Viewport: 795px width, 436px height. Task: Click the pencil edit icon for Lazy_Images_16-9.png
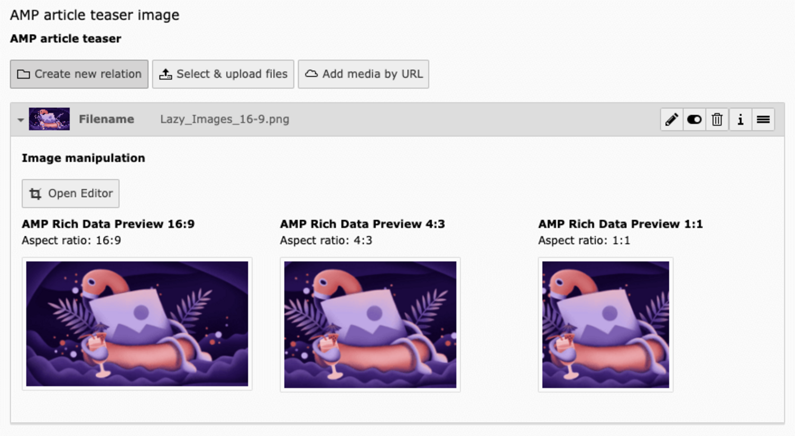tap(671, 120)
